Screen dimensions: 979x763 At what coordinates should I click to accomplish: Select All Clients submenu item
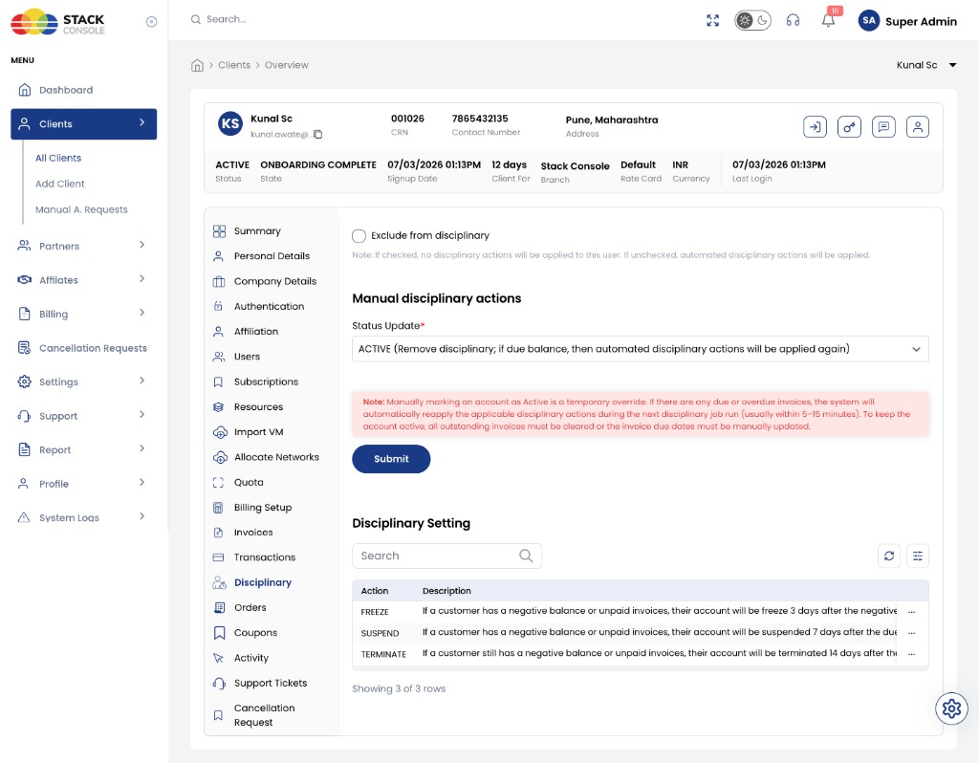[58, 158]
